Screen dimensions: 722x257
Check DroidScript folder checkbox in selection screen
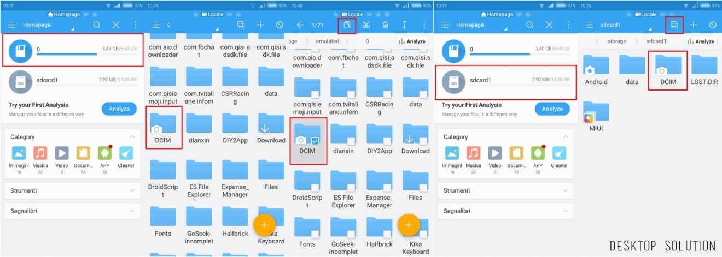[315, 187]
